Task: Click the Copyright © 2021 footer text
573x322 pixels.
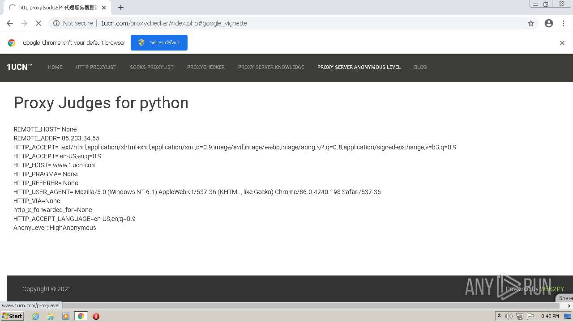Action: 47,289
